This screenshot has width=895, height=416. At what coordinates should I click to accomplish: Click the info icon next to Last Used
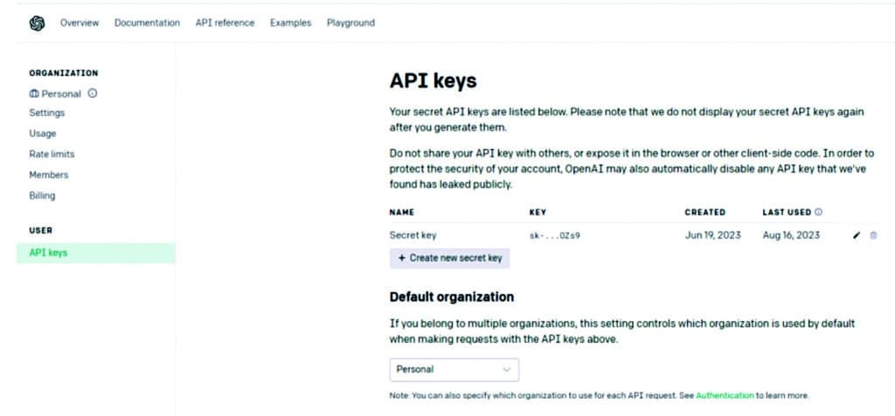click(x=819, y=212)
